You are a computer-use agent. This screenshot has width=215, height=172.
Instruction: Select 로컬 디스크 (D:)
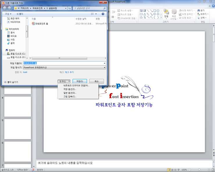[x=16, y=57]
